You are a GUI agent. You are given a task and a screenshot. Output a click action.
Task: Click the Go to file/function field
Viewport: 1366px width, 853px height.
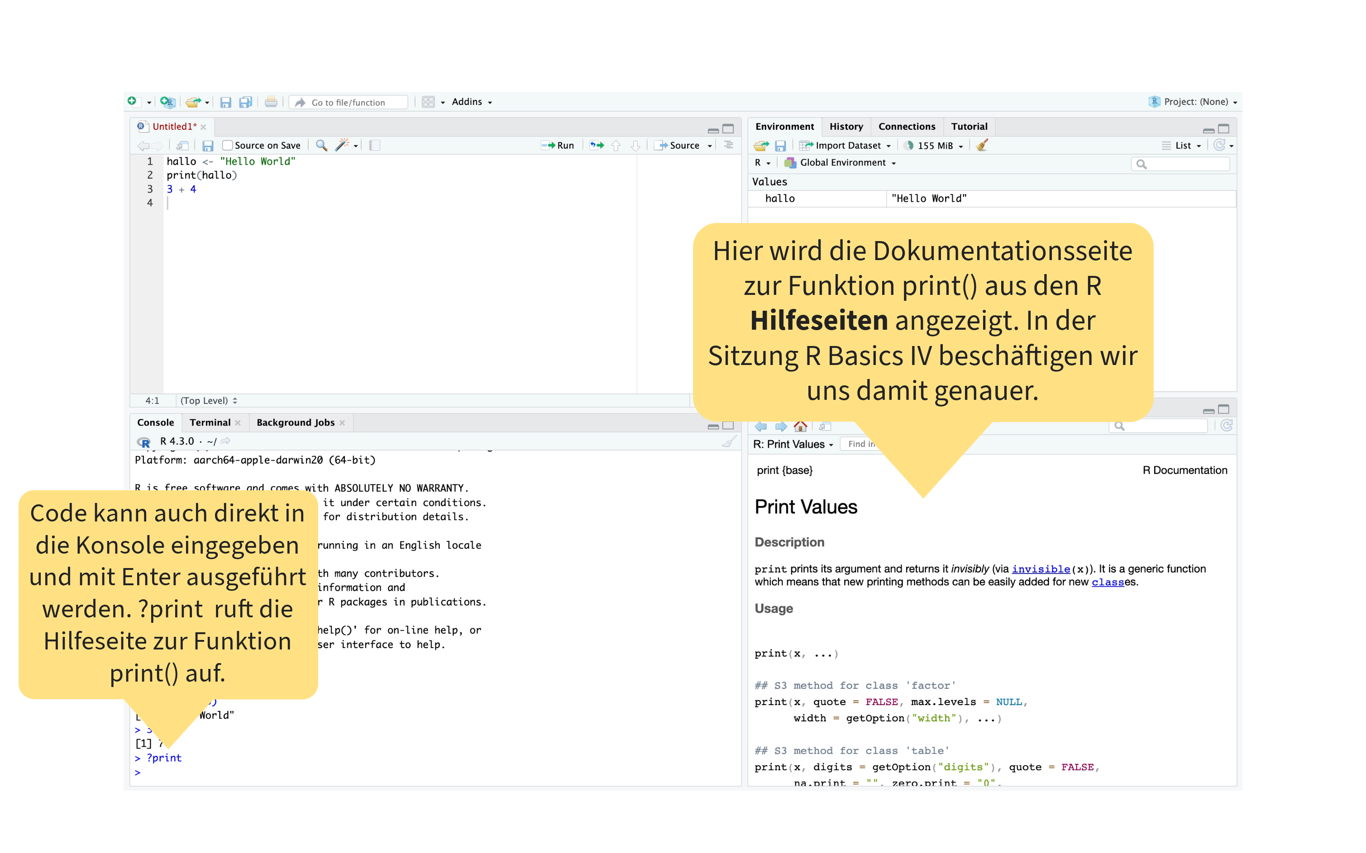click(x=348, y=102)
